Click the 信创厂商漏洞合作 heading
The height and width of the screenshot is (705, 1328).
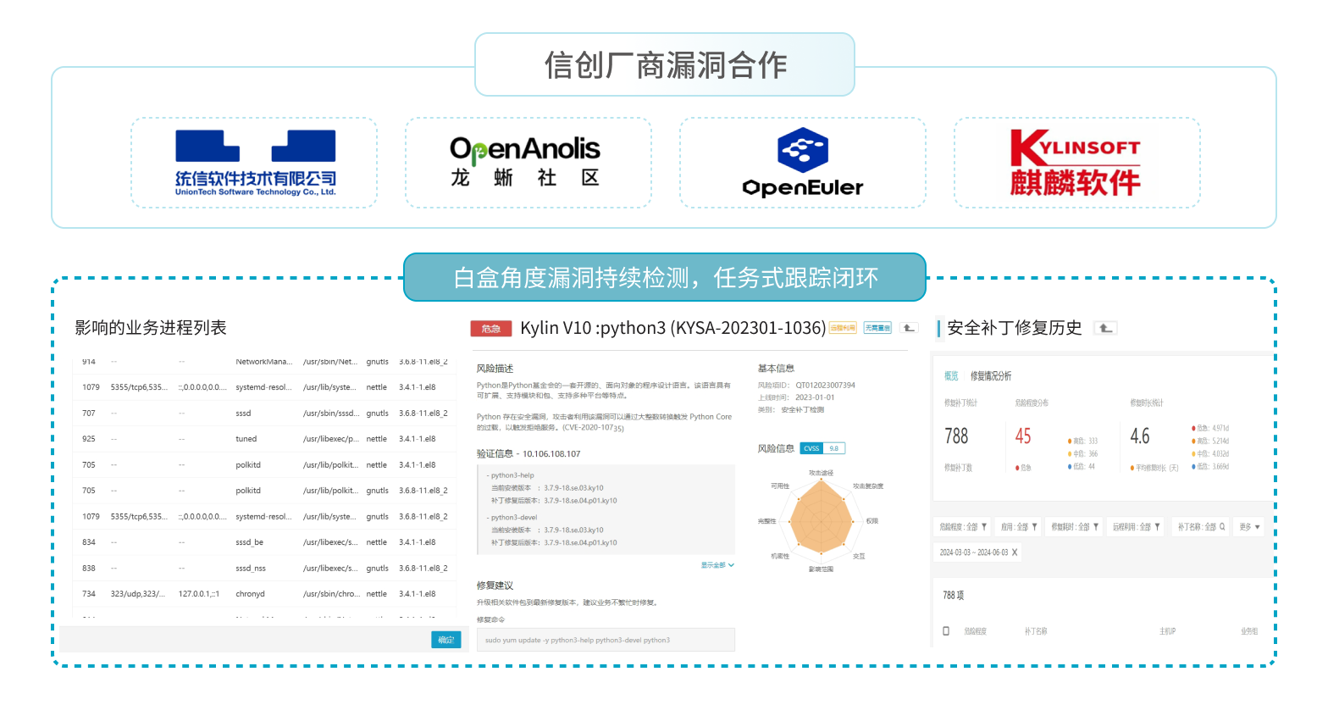pos(666,65)
